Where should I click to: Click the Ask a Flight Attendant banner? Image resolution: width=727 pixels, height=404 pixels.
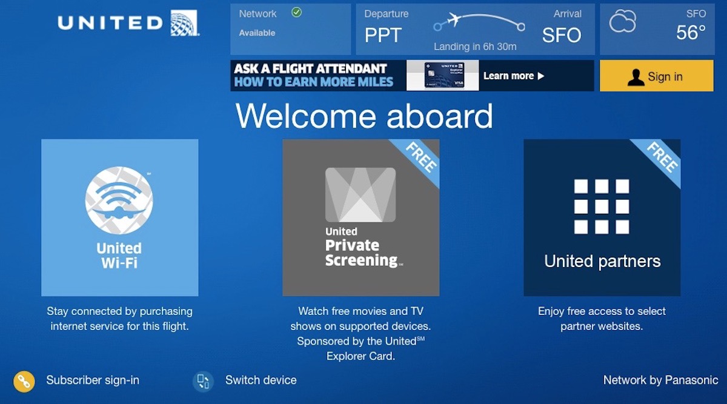click(313, 76)
